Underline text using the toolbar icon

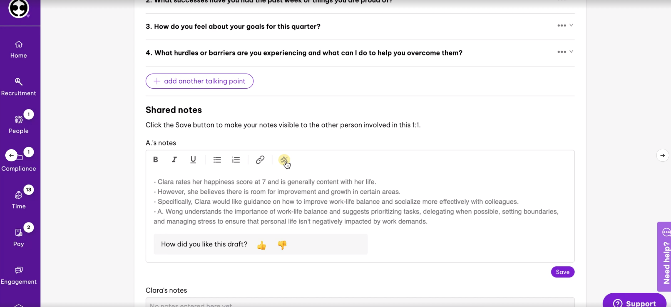[x=193, y=159]
